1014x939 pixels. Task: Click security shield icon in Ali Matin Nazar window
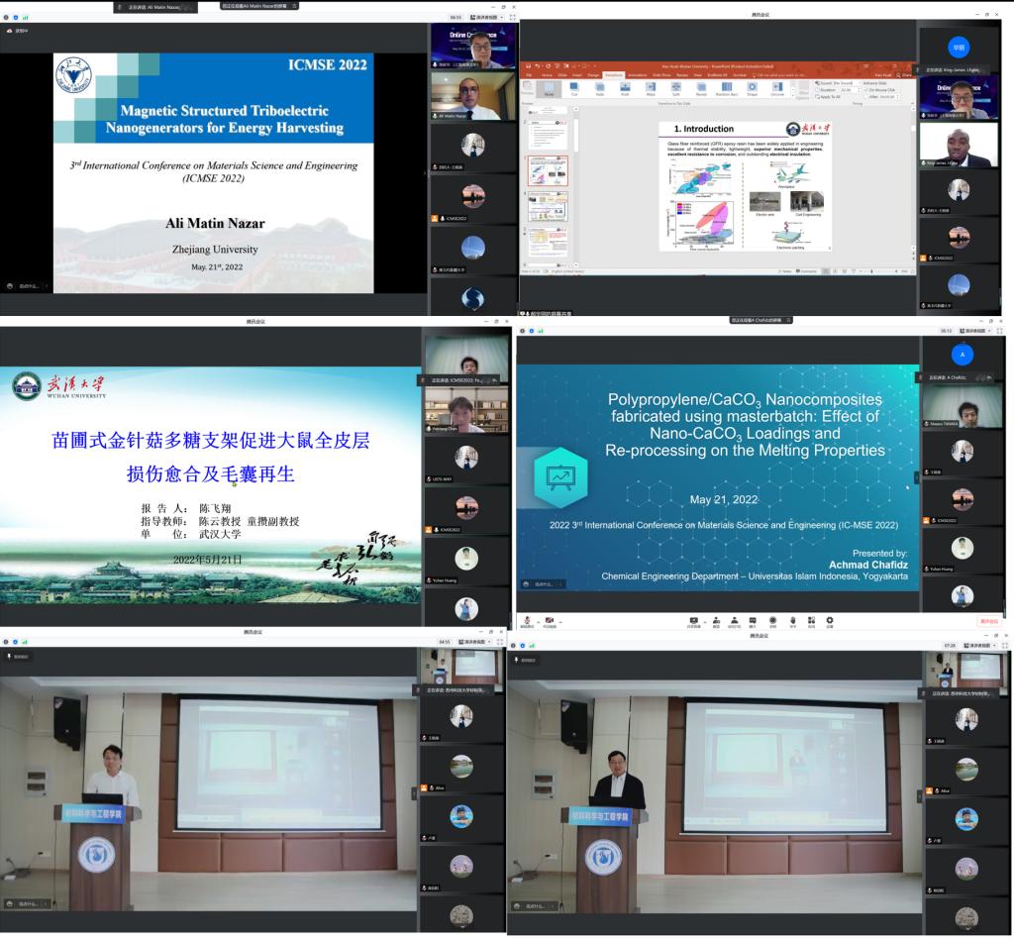pyautogui.click(x=16, y=18)
